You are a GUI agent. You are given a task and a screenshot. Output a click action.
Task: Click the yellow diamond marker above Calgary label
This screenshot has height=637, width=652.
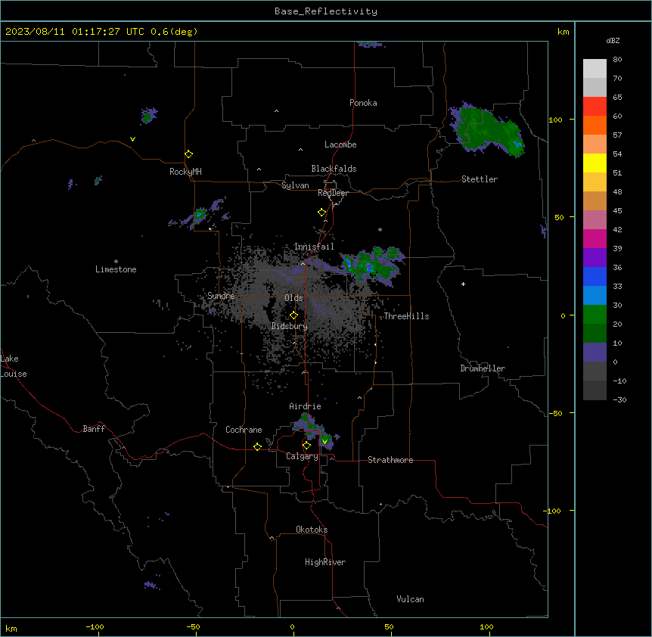[306, 446]
